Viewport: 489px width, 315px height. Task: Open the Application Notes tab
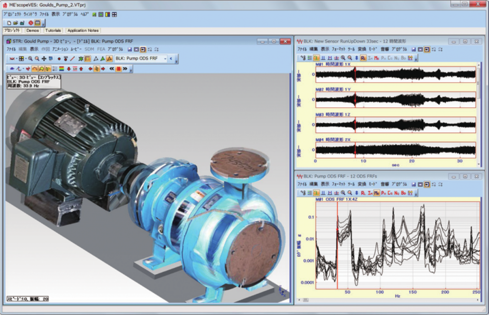[83, 31]
